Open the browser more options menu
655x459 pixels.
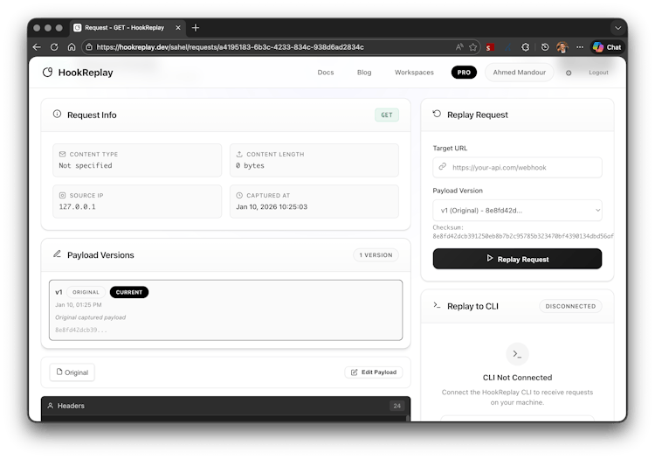coord(579,47)
